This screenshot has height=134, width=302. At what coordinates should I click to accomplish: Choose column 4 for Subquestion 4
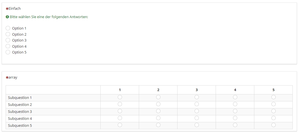(x=235, y=118)
